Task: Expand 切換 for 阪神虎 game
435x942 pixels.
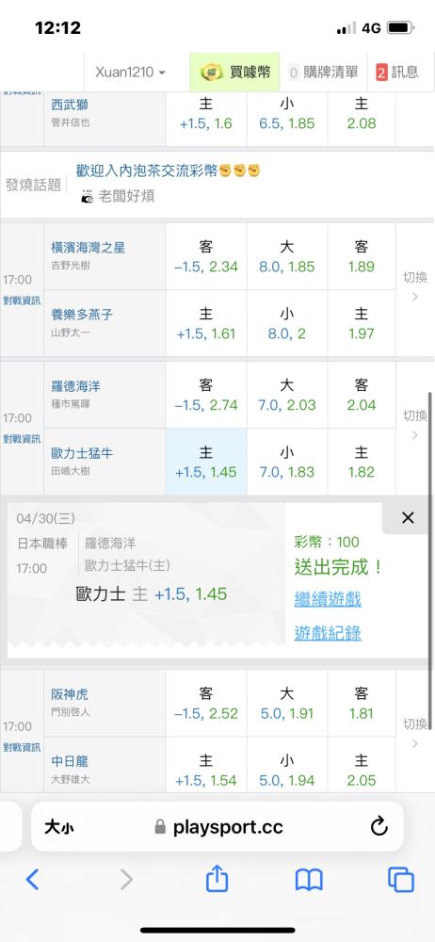Action: coord(415,733)
